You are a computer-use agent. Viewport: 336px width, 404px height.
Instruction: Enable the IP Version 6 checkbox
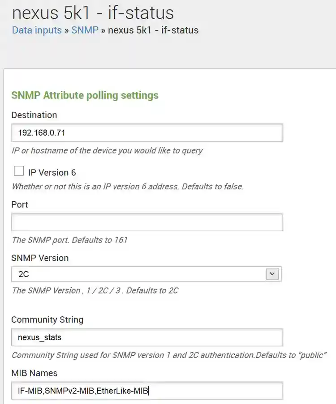pyautogui.click(x=18, y=171)
